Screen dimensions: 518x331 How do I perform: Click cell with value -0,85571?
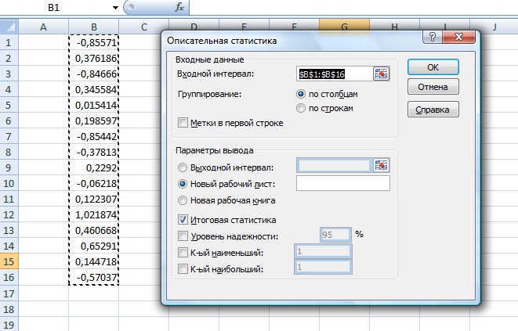tap(94, 42)
